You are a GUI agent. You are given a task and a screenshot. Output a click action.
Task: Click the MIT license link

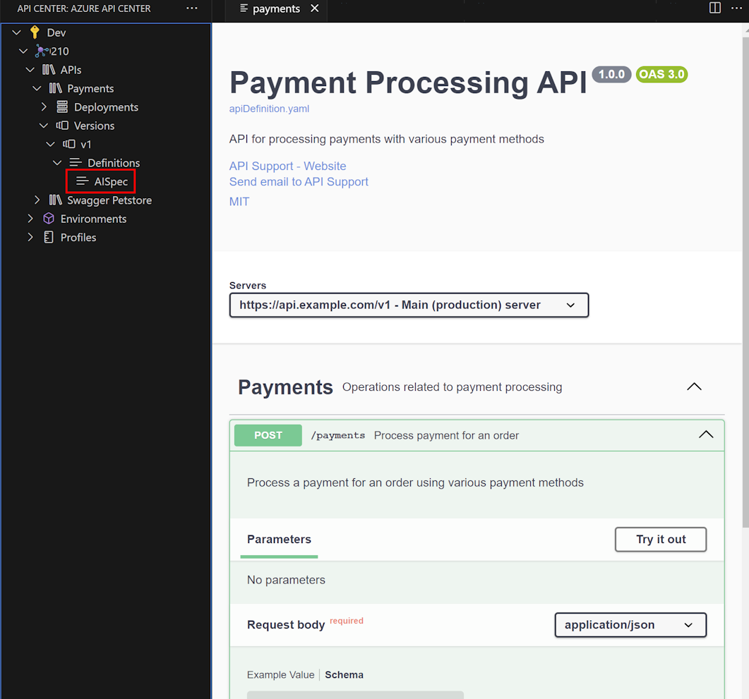pyautogui.click(x=239, y=201)
